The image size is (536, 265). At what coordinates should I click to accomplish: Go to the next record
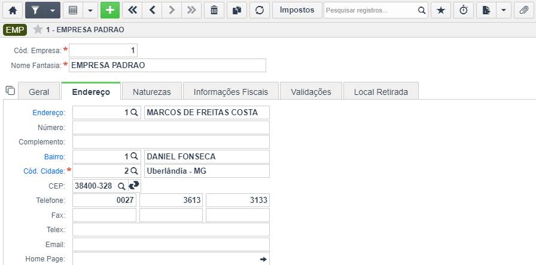point(172,10)
